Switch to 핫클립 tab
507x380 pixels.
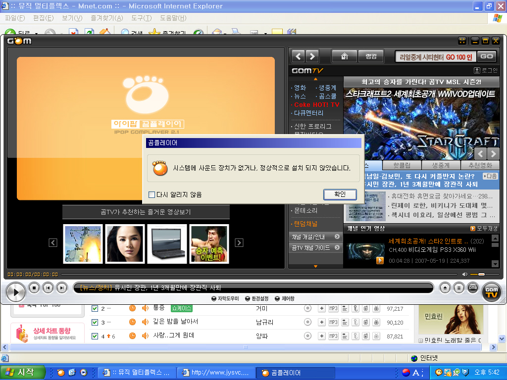402,165
